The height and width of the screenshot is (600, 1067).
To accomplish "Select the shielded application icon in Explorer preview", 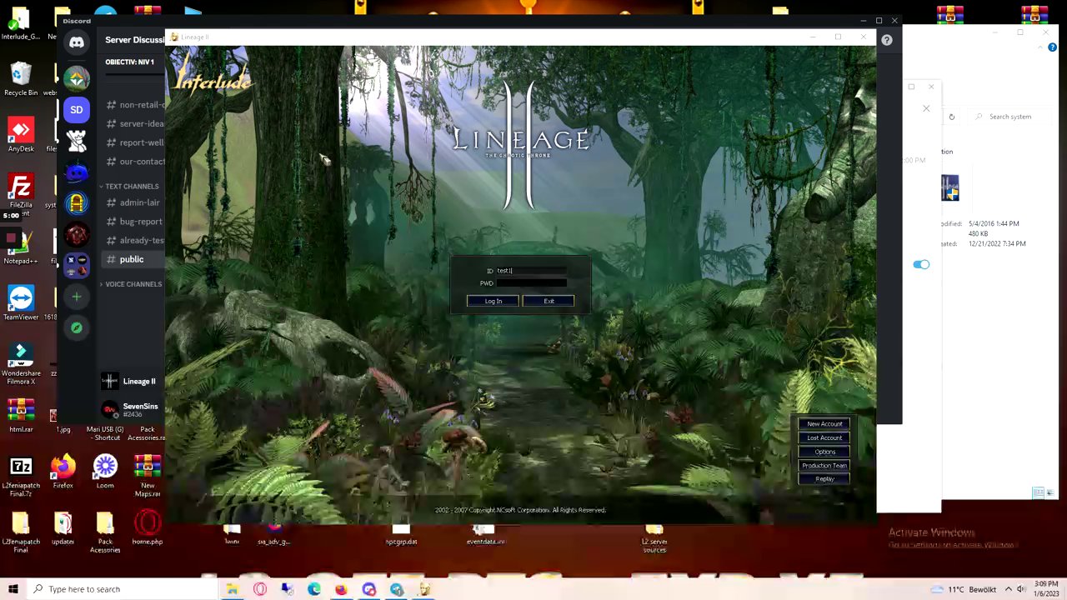I will [950, 188].
